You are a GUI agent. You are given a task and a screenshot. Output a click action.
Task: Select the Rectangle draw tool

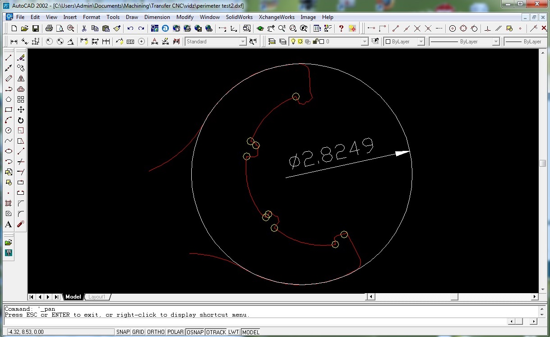(9, 110)
